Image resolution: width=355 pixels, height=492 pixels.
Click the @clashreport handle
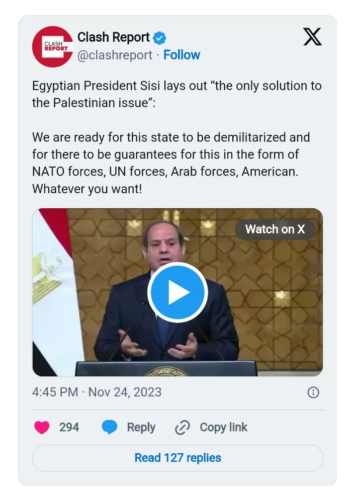tap(115, 55)
